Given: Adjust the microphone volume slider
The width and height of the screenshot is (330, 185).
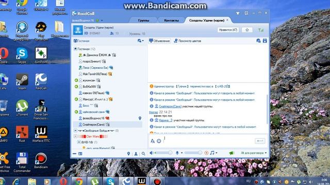Looking at the screenshot, I should (x=193, y=153).
